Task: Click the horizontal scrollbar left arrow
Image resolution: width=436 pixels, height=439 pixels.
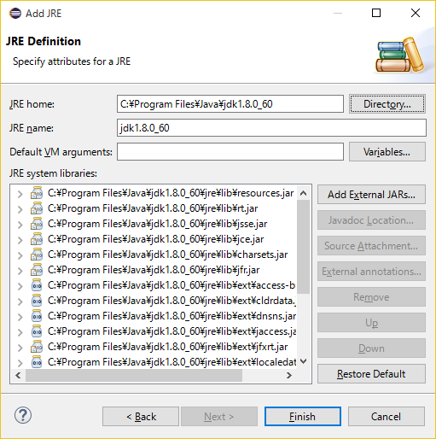Action: 18,375
